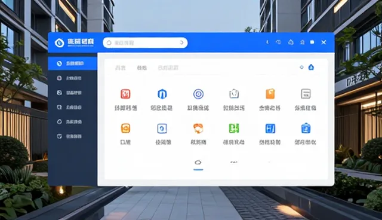Open the third sidebar item with circular clock icon

(x=73, y=93)
